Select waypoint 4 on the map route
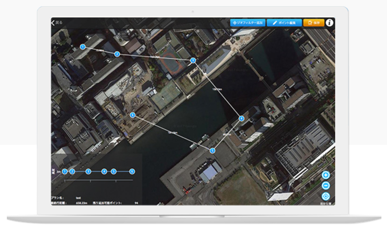The image size is (387, 237). [x=241, y=118]
